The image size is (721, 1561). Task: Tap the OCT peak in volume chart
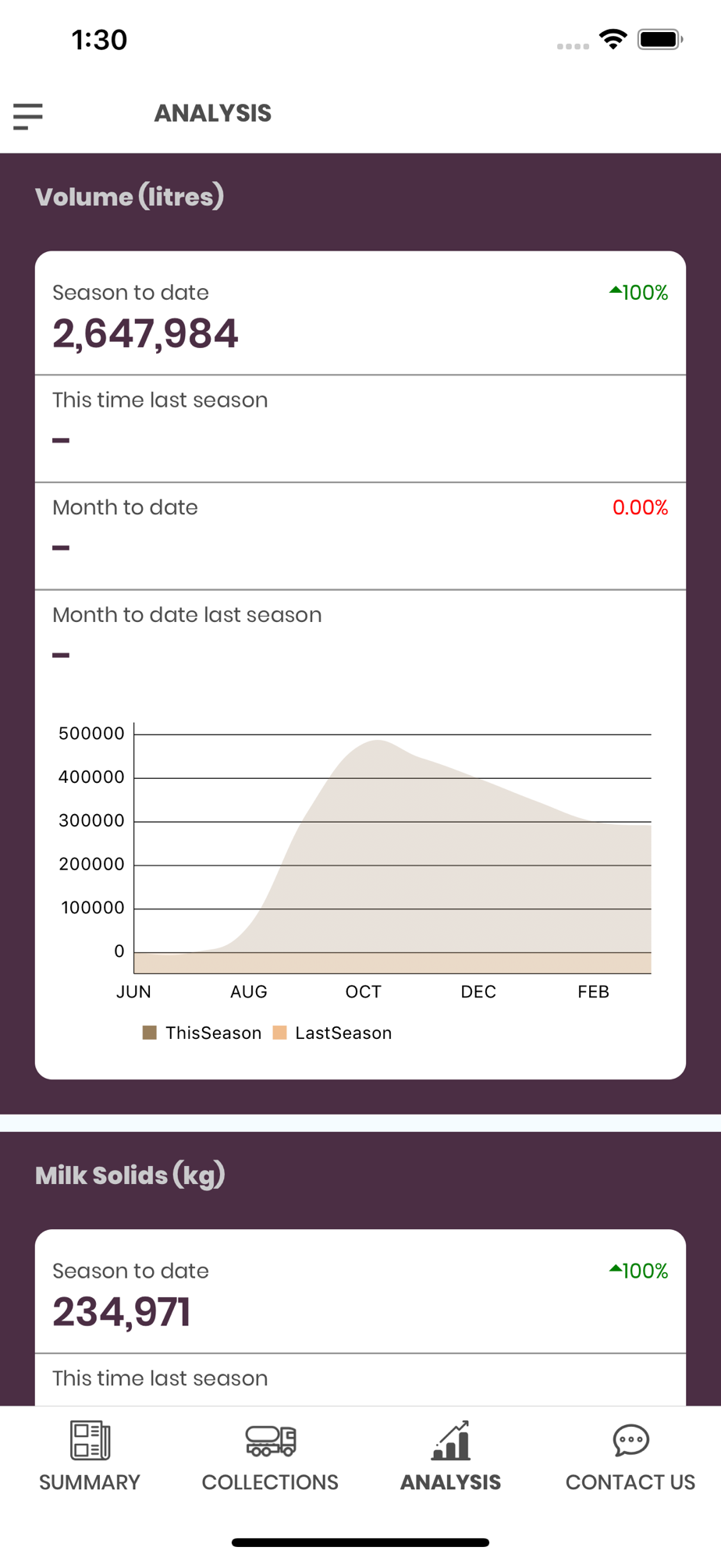click(x=377, y=741)
